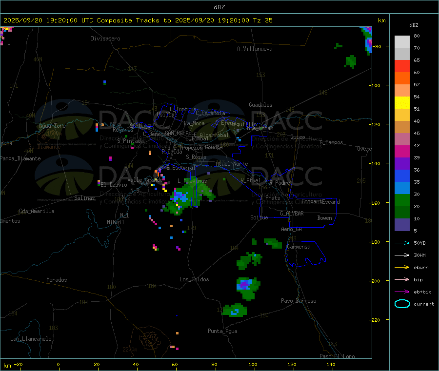Screen dimensions: 439x371
Task: Click the cyan 'current' ellipse legend icon
Action: point(402,304)
